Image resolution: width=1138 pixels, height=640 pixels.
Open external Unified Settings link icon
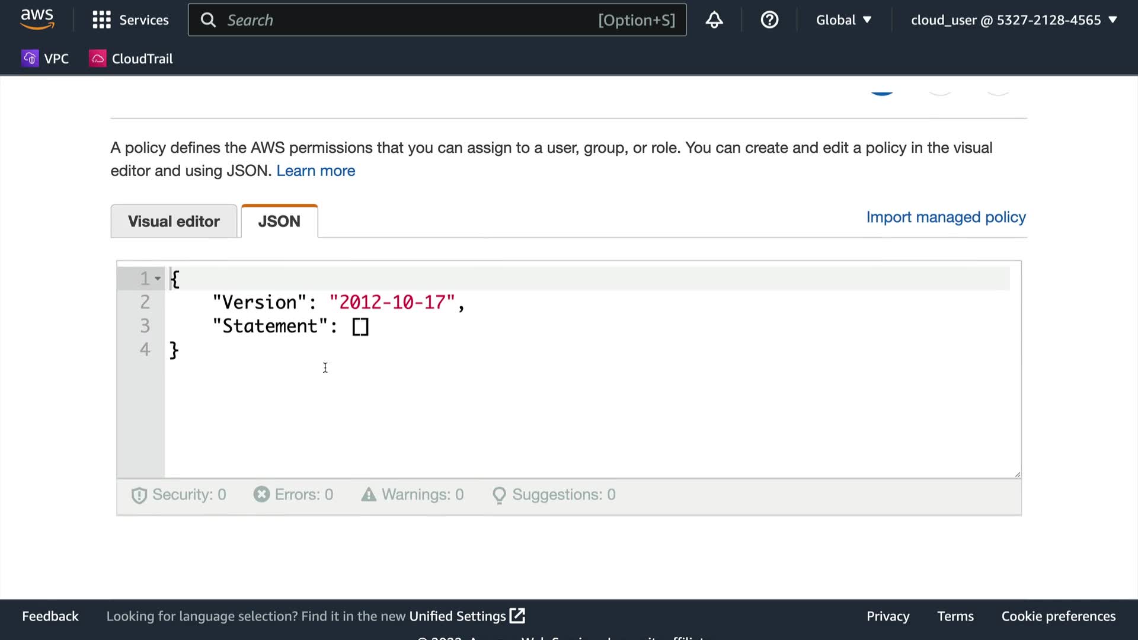pyautogui.click(x=517, y=616)
